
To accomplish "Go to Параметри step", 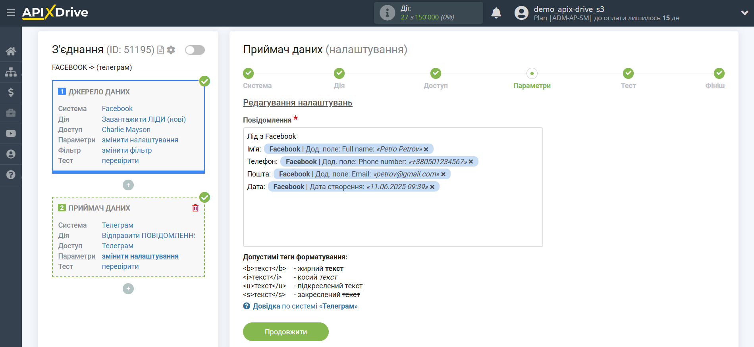I will pyautogui.click(x=532, y=73).
